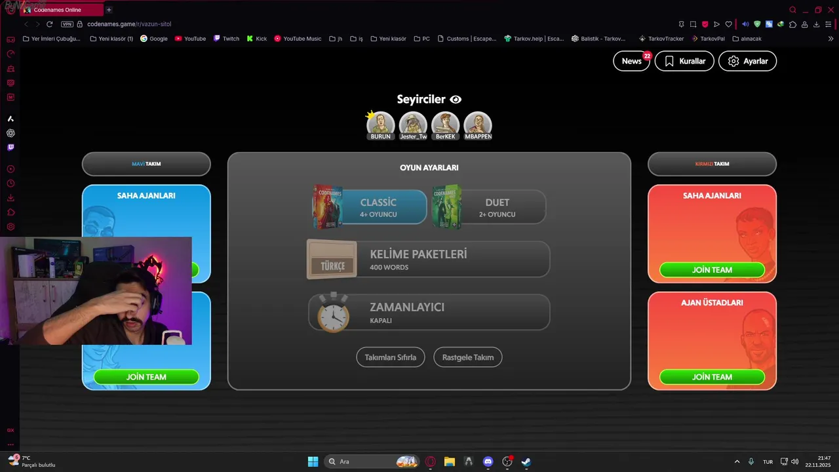
Task: Open Zamanlayıcı timer setting
Action: click(429, 312)
